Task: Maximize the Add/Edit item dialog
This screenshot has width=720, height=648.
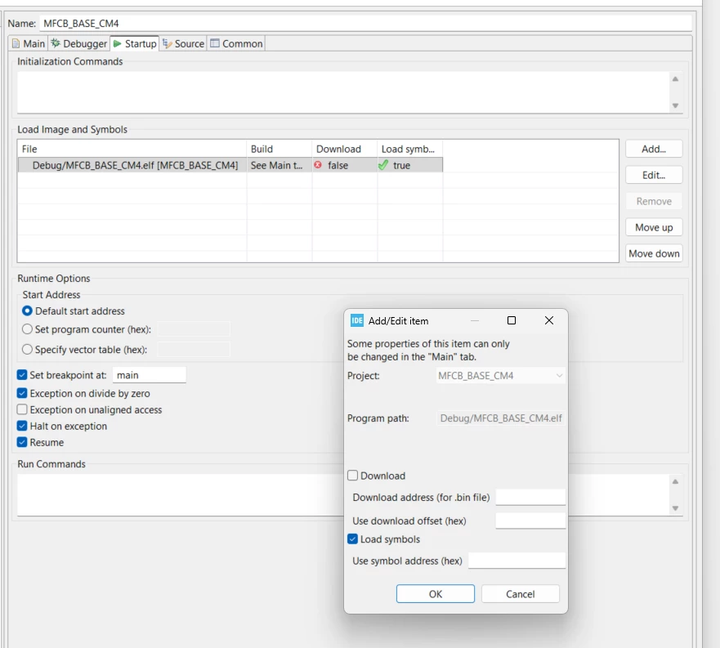Action: click(x=512, y=320)
